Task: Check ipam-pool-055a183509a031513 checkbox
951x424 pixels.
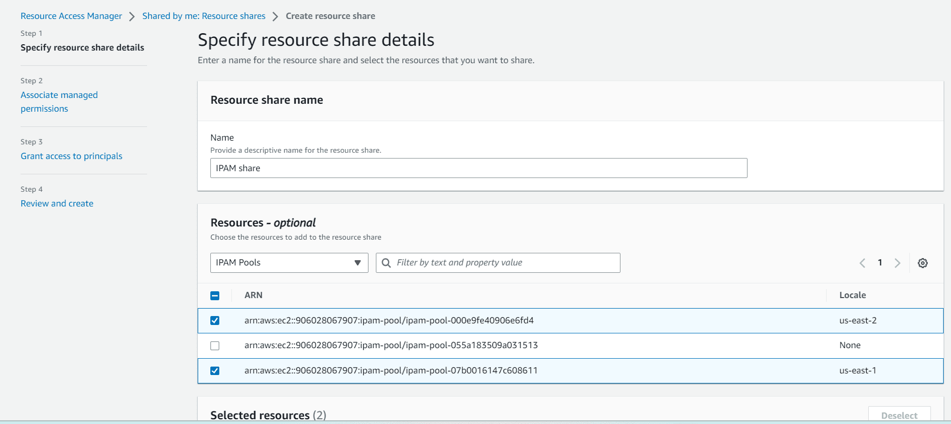Action: pos(215,346)
